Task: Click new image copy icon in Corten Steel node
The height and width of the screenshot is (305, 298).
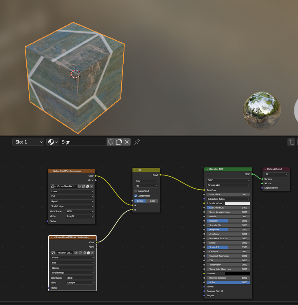Action: 83,186
